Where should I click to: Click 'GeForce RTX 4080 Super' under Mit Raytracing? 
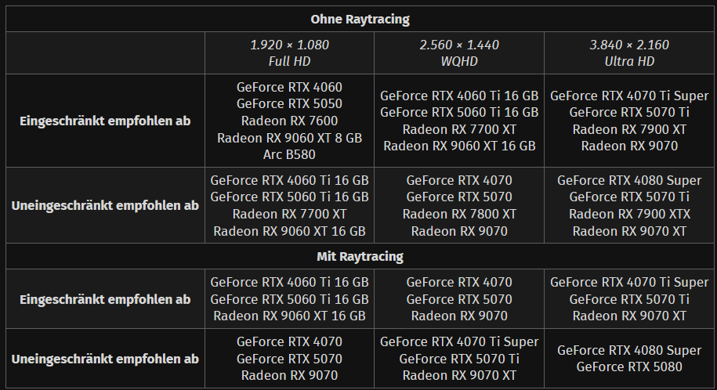[629, 350]
